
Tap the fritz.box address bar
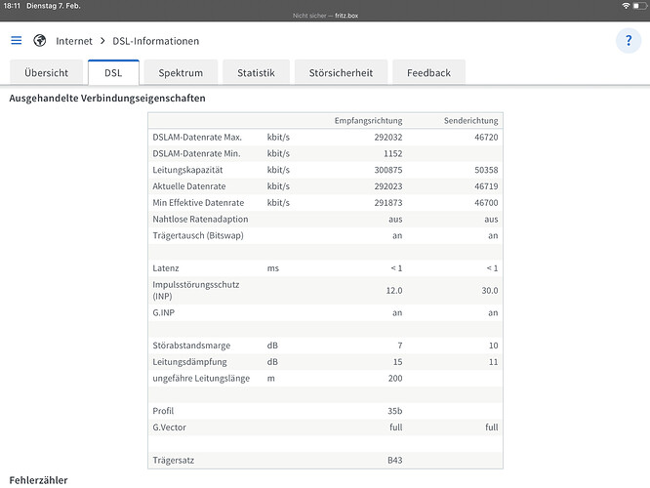pyautogui.click(x=325, y=16)
